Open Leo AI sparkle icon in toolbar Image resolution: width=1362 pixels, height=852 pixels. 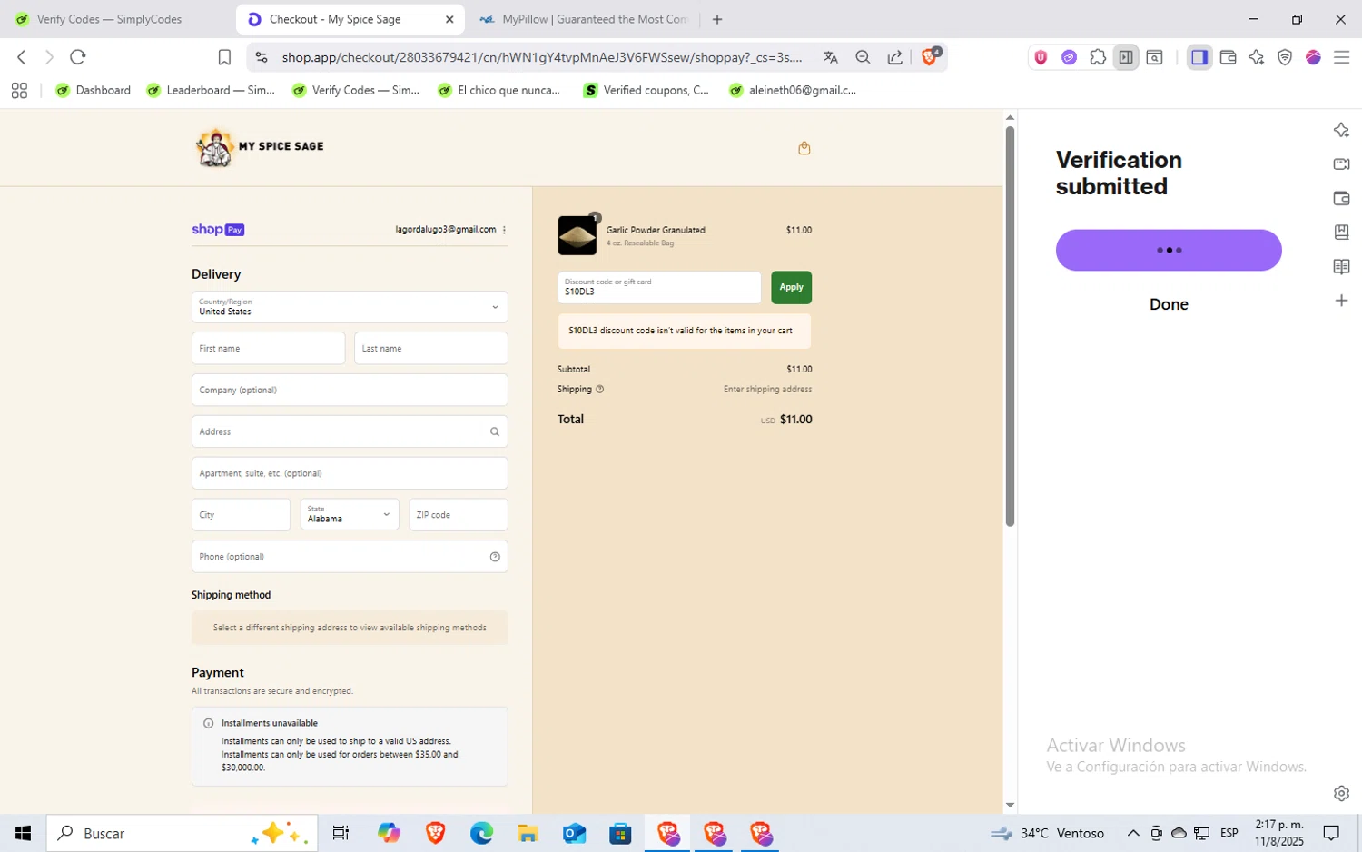[1257, 57]
